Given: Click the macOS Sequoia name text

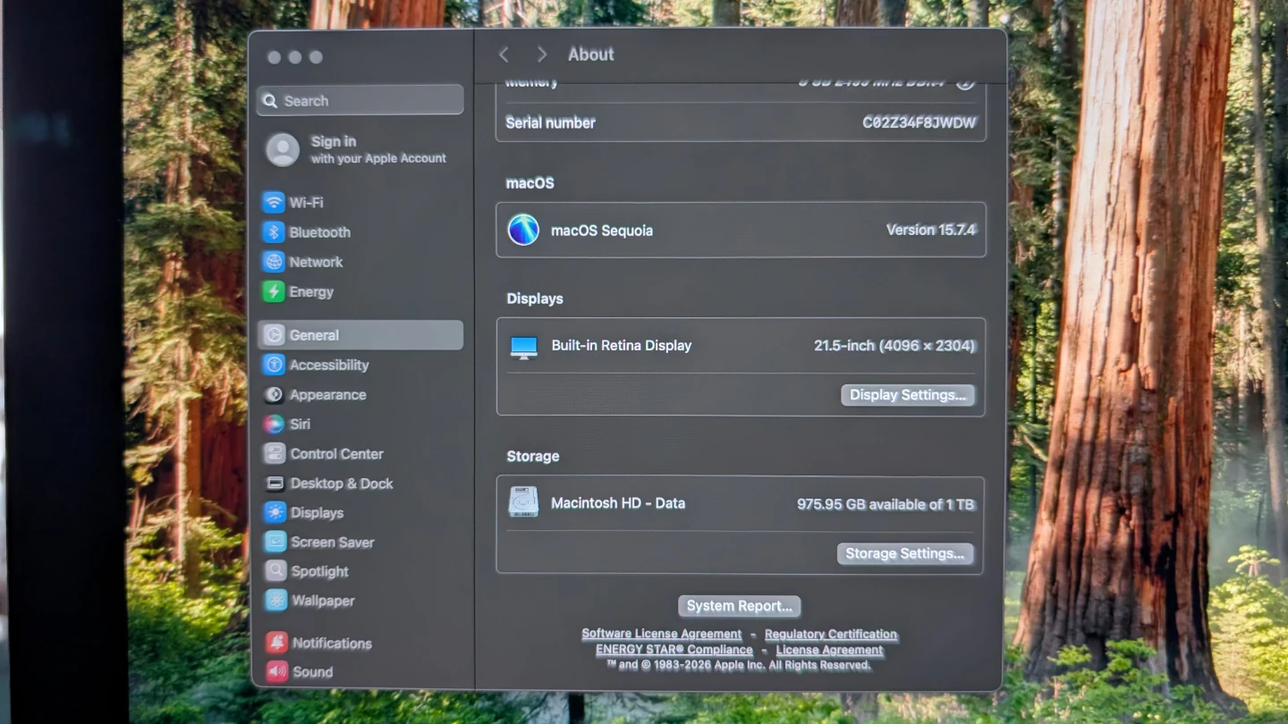Looking at the screenshot, I should 602,231.
